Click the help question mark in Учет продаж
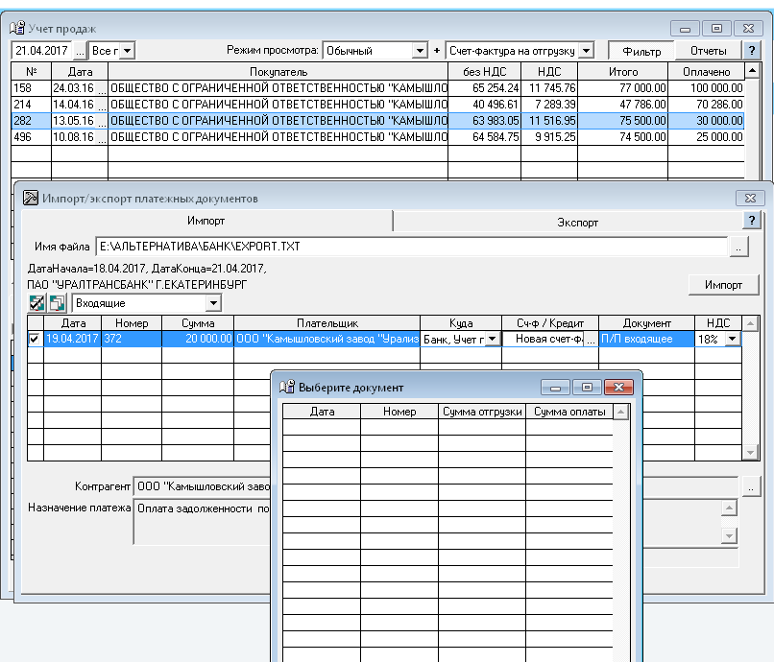 click(752, 50)
